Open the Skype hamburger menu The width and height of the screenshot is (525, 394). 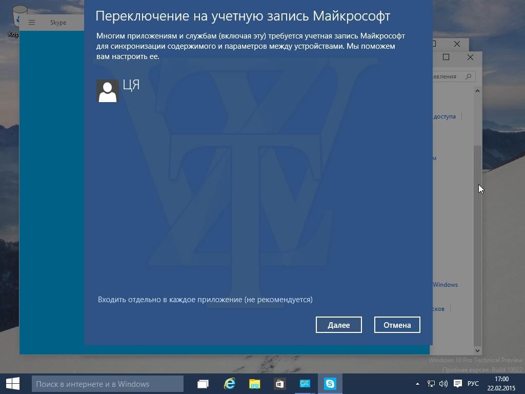32,23
